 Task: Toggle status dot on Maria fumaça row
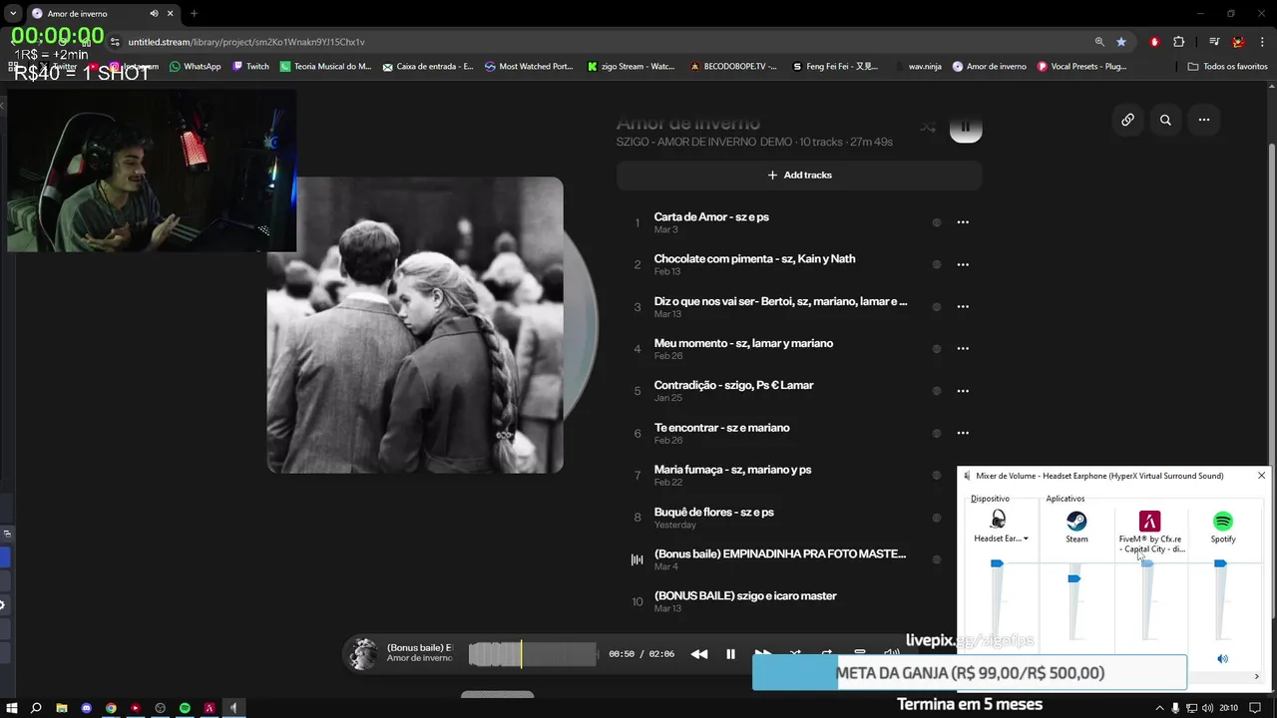click(936, 475)
